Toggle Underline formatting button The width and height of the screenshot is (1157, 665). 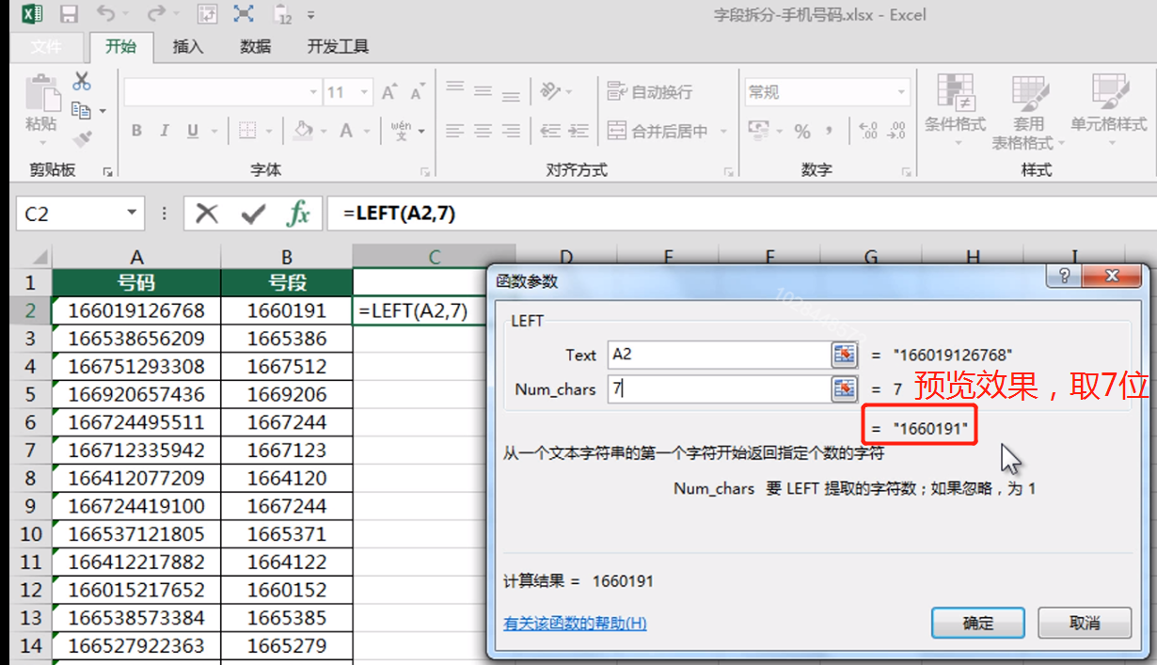click(192, 131)
